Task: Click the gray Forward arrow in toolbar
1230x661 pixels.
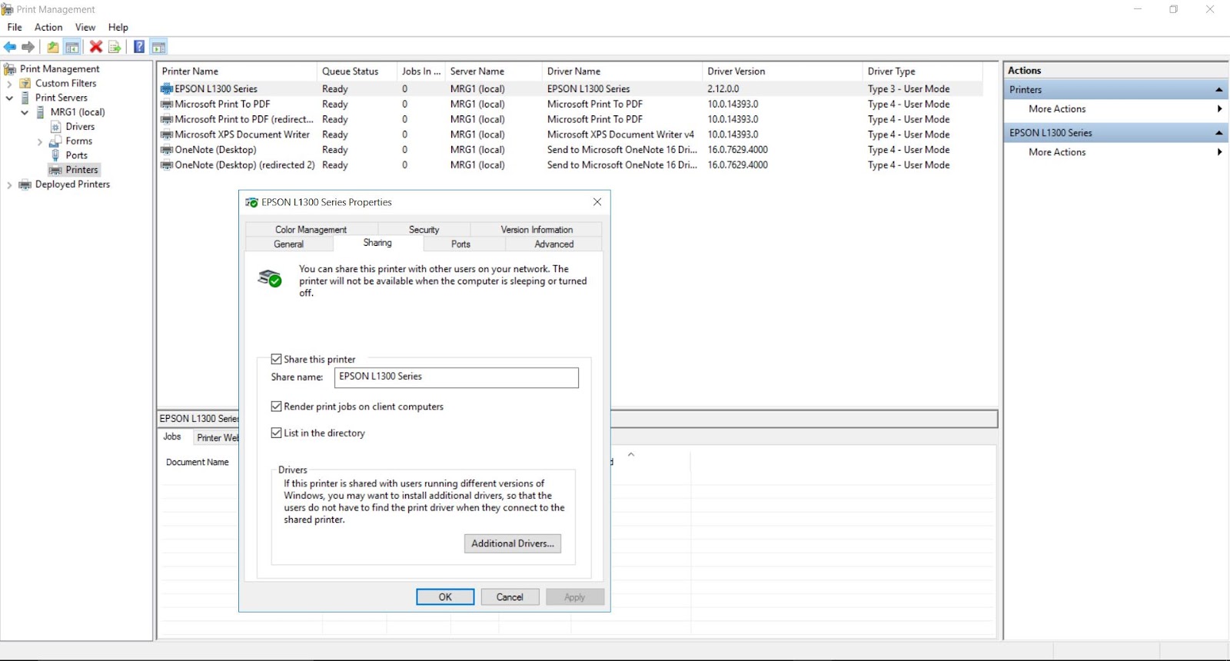Action: coord(28,47)
